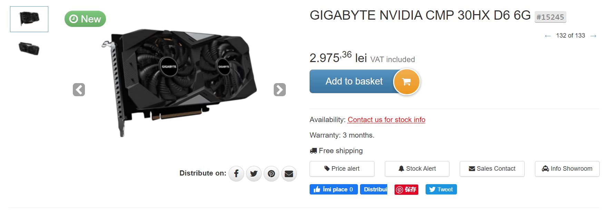
Task: Click the Facebook Îmi place like button
Action: click(x=333, y=189)
